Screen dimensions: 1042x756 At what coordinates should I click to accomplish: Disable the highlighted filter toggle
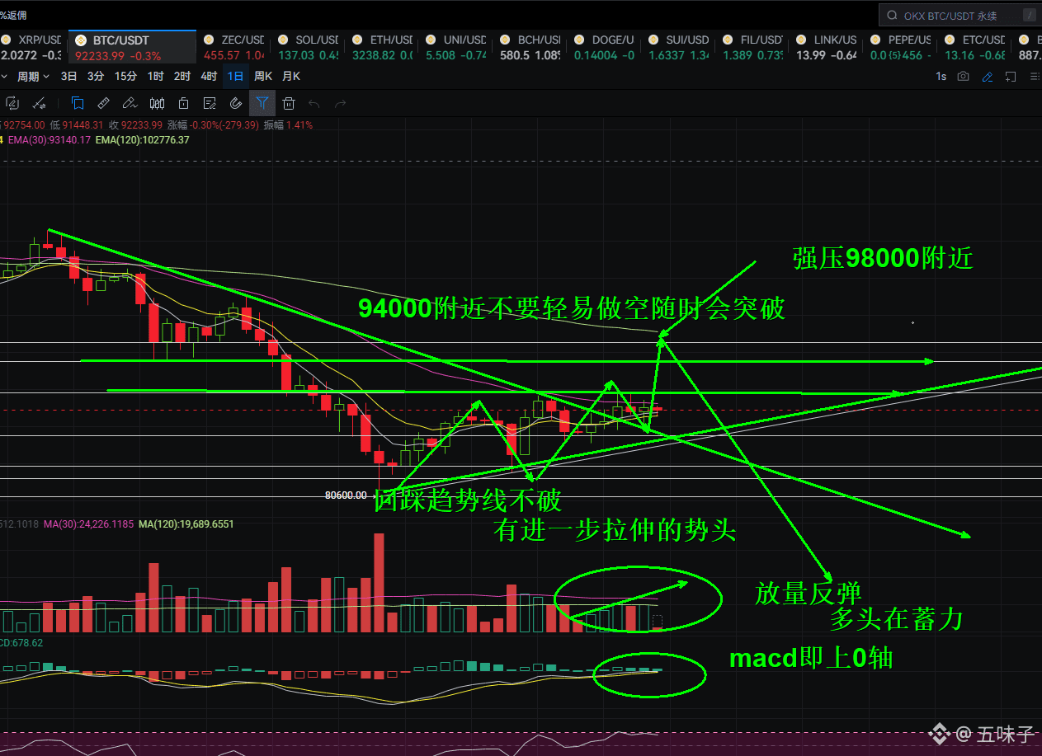(x=262, y=103)
